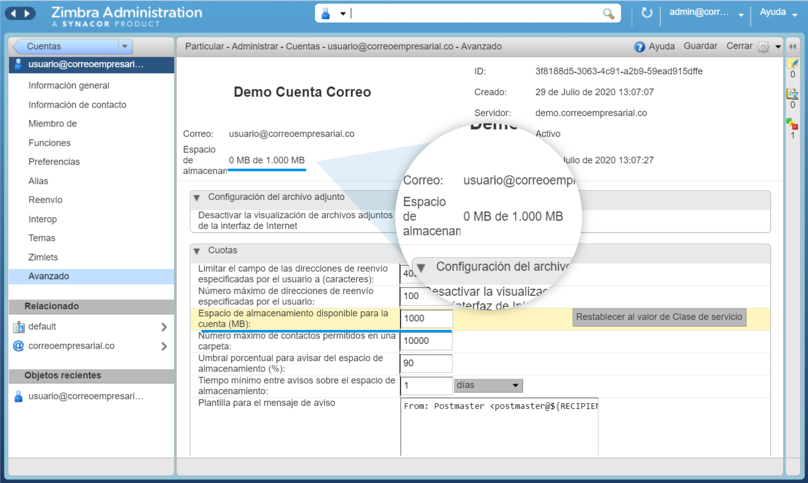Click the Guardar button
Screen dimensions: 808x483
pos(700,46)
